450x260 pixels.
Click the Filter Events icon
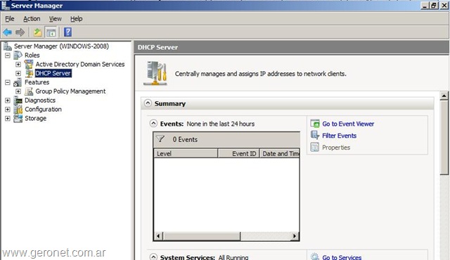coord(315,136)
